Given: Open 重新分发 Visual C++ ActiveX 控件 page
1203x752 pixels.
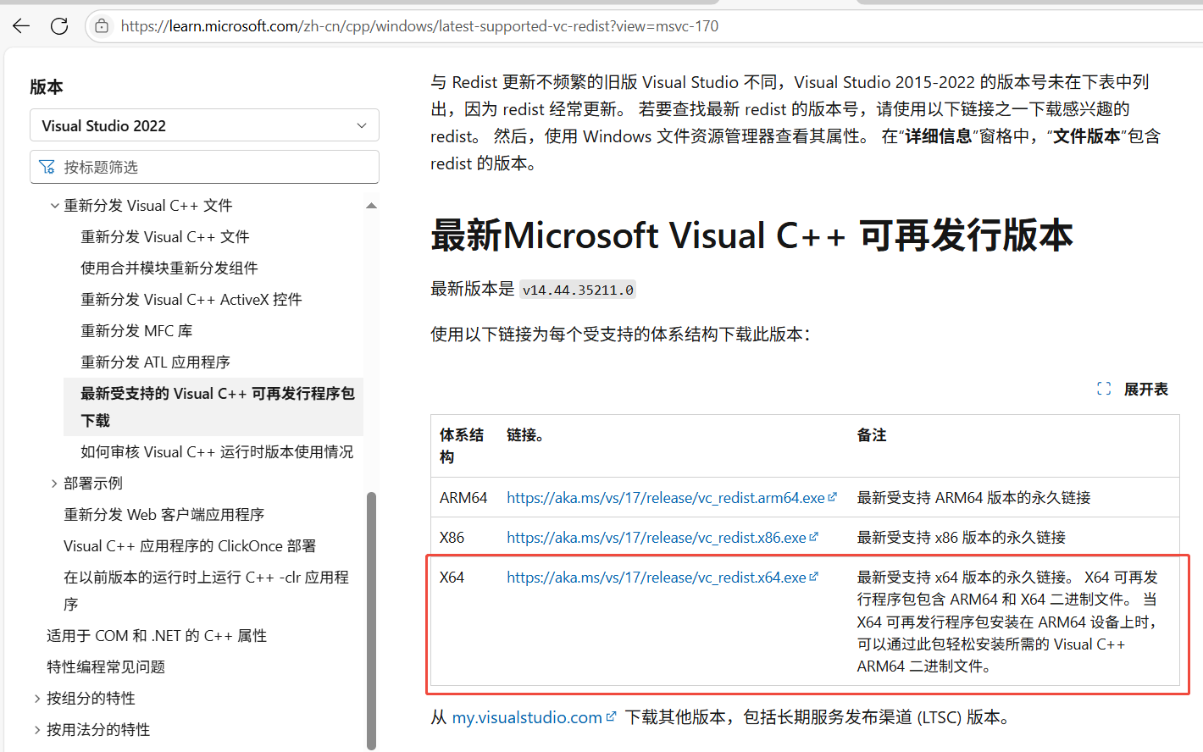Looking at the screenshot, I should [x=191, y=300].
